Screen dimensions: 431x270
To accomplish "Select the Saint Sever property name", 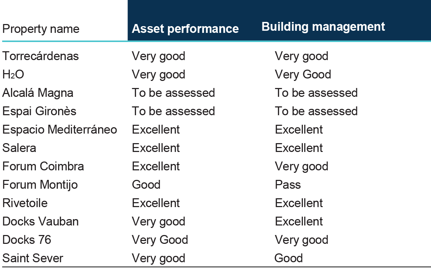I will point(33,258).
